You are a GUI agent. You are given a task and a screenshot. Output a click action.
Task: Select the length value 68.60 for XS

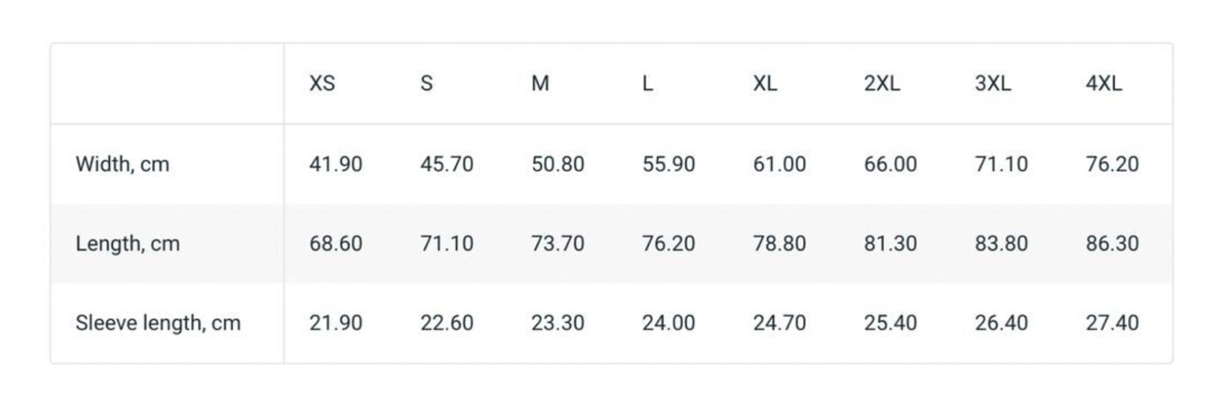coord(336,244)
